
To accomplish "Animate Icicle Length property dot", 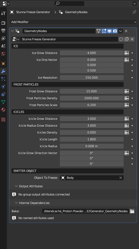I will pyautogui.click(x=132, y=139).
